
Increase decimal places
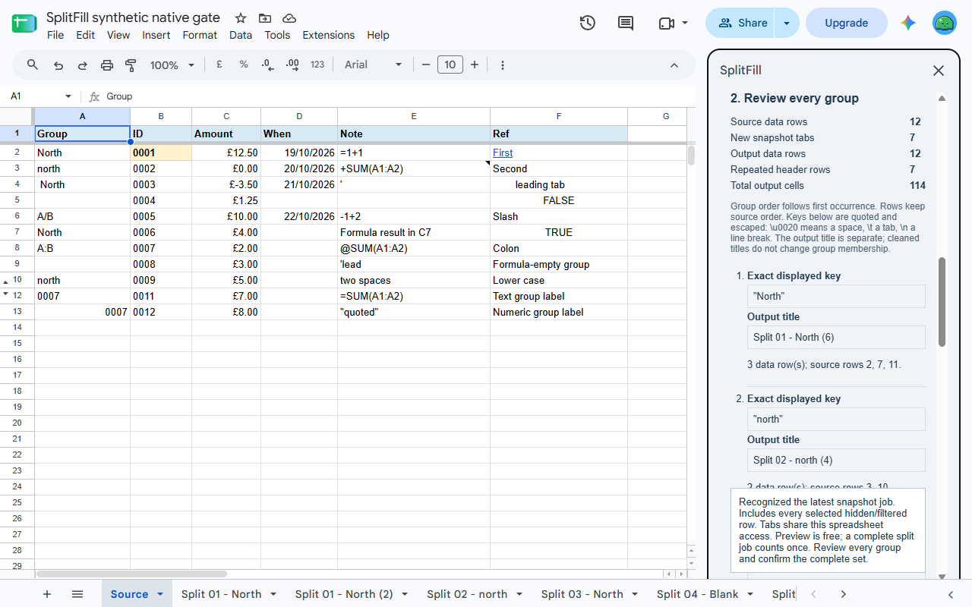point(292,65)
